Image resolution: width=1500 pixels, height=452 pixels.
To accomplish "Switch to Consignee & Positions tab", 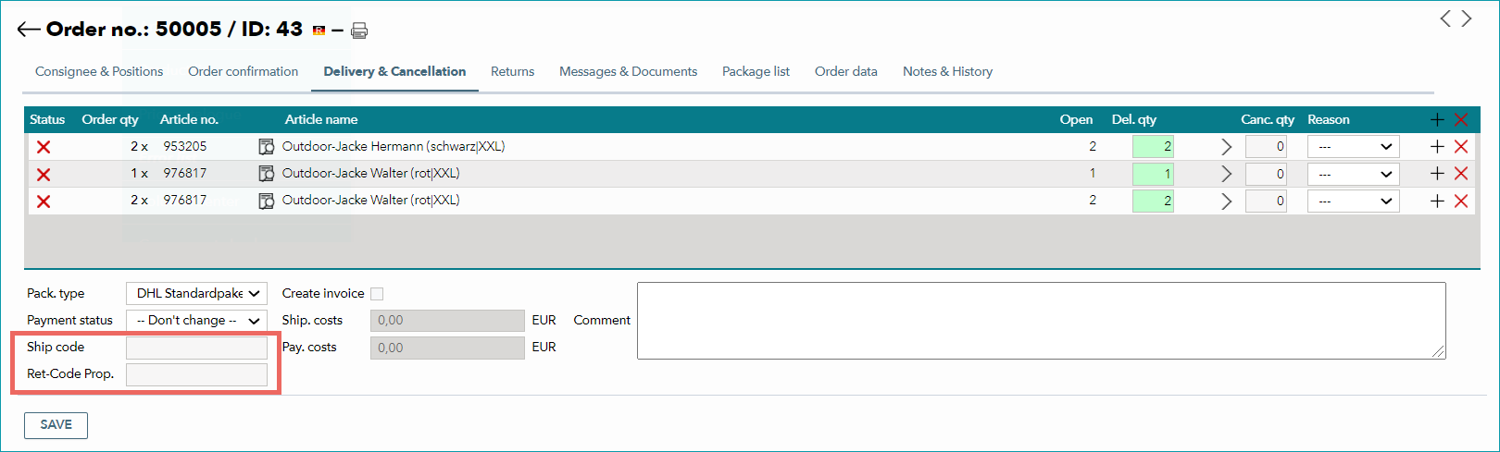I will pos(99,71).
